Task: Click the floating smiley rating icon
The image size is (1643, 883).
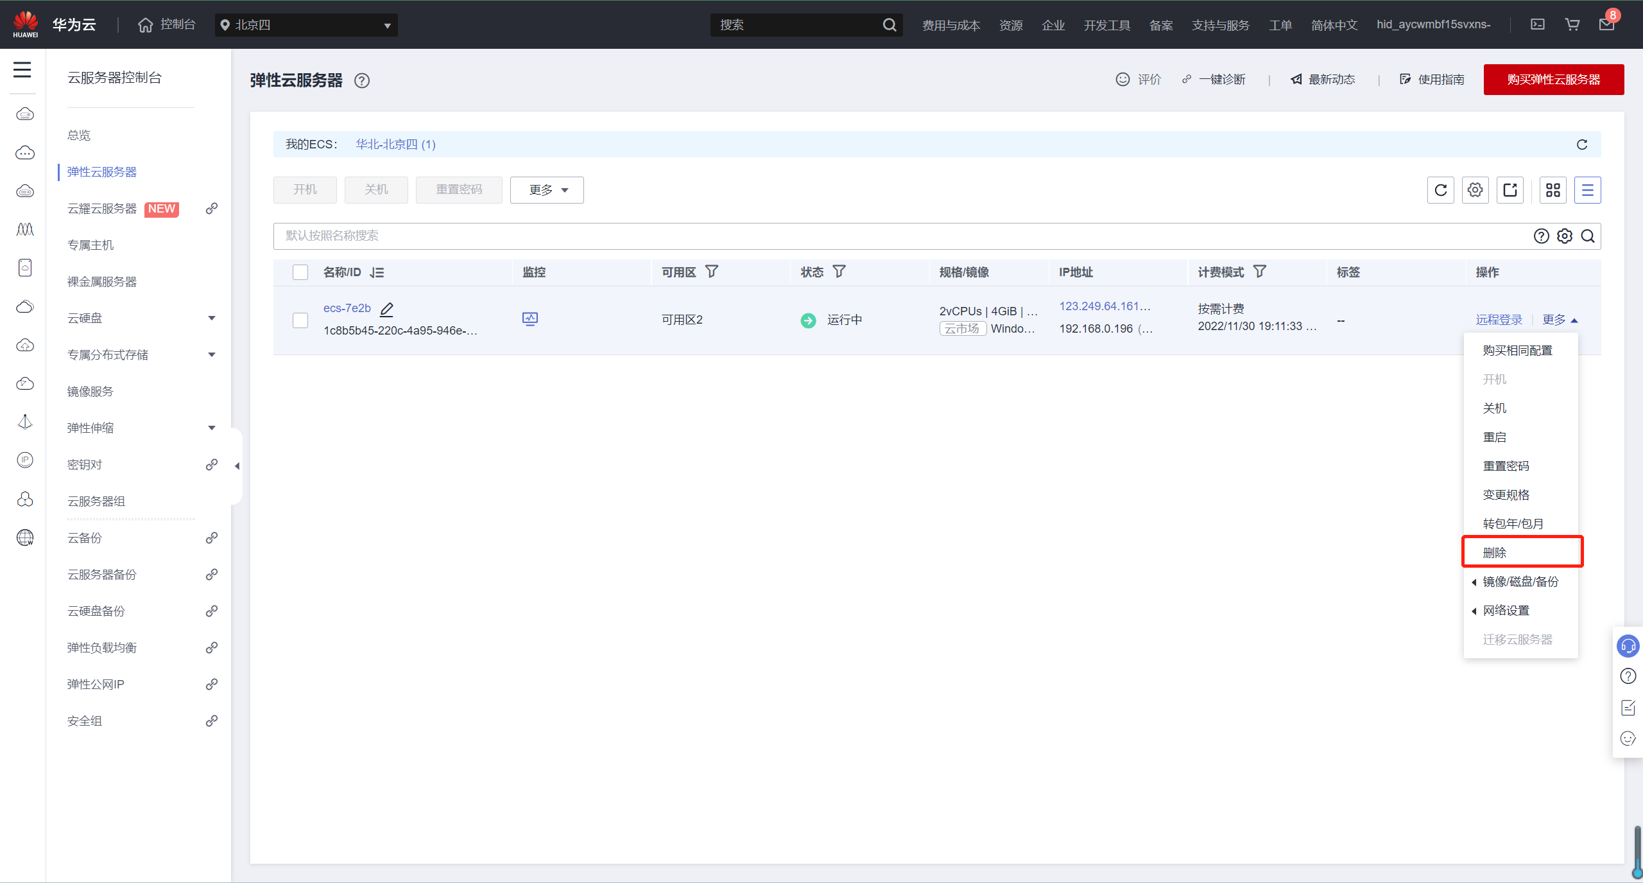Action: tap(1628, 739)
